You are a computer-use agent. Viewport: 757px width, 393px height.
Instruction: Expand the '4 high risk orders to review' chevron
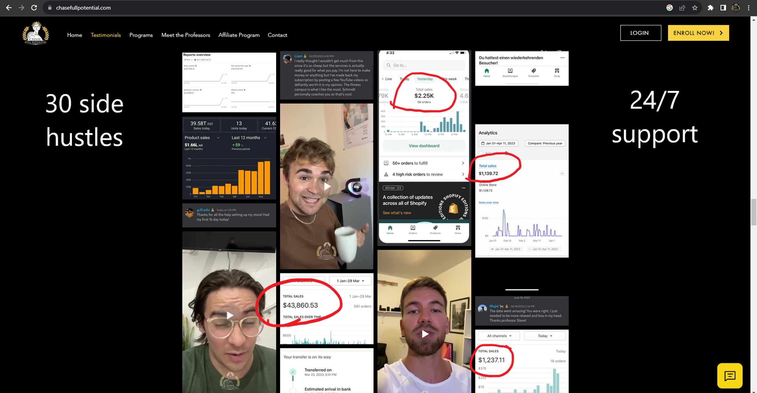click(463, 174)
